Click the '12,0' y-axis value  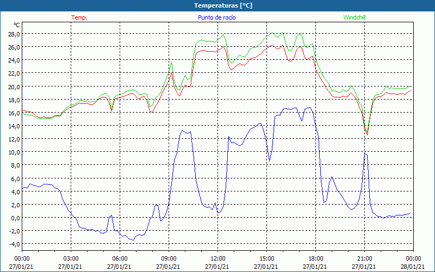pos(14,139)
